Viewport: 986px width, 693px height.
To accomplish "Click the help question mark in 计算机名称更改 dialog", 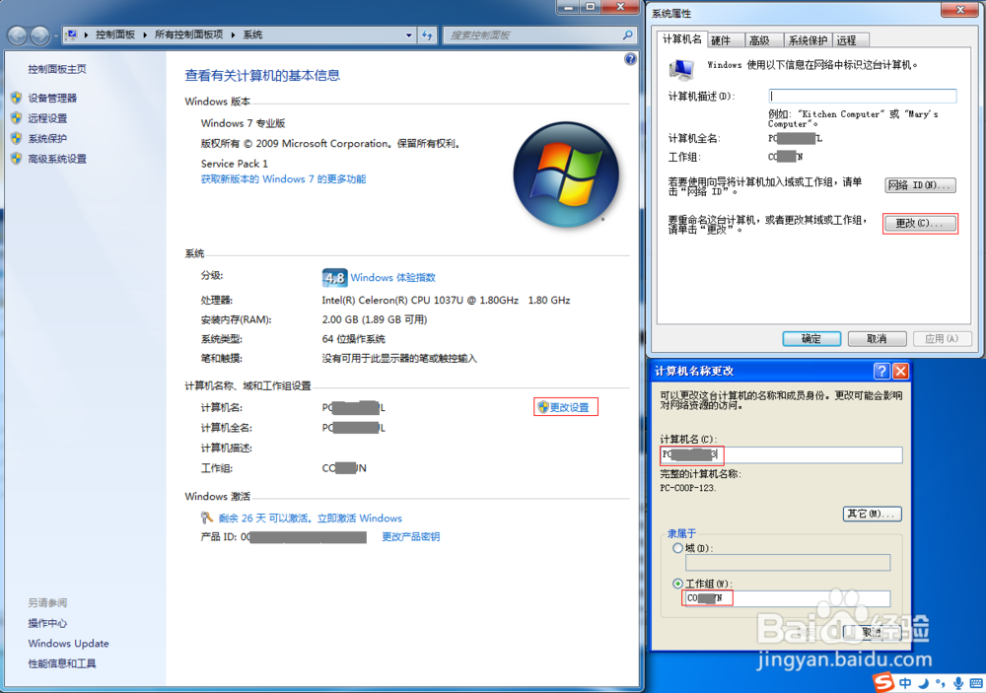I will (x=881, y=371).
